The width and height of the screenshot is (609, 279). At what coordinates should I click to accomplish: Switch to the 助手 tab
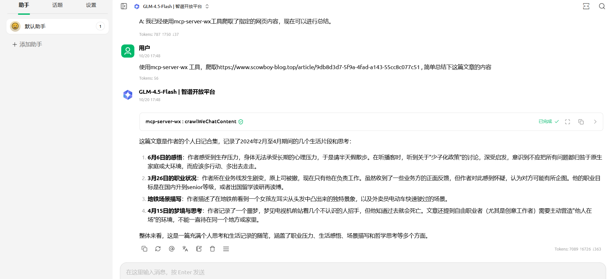pyautogui.click(x=24, y=5)
